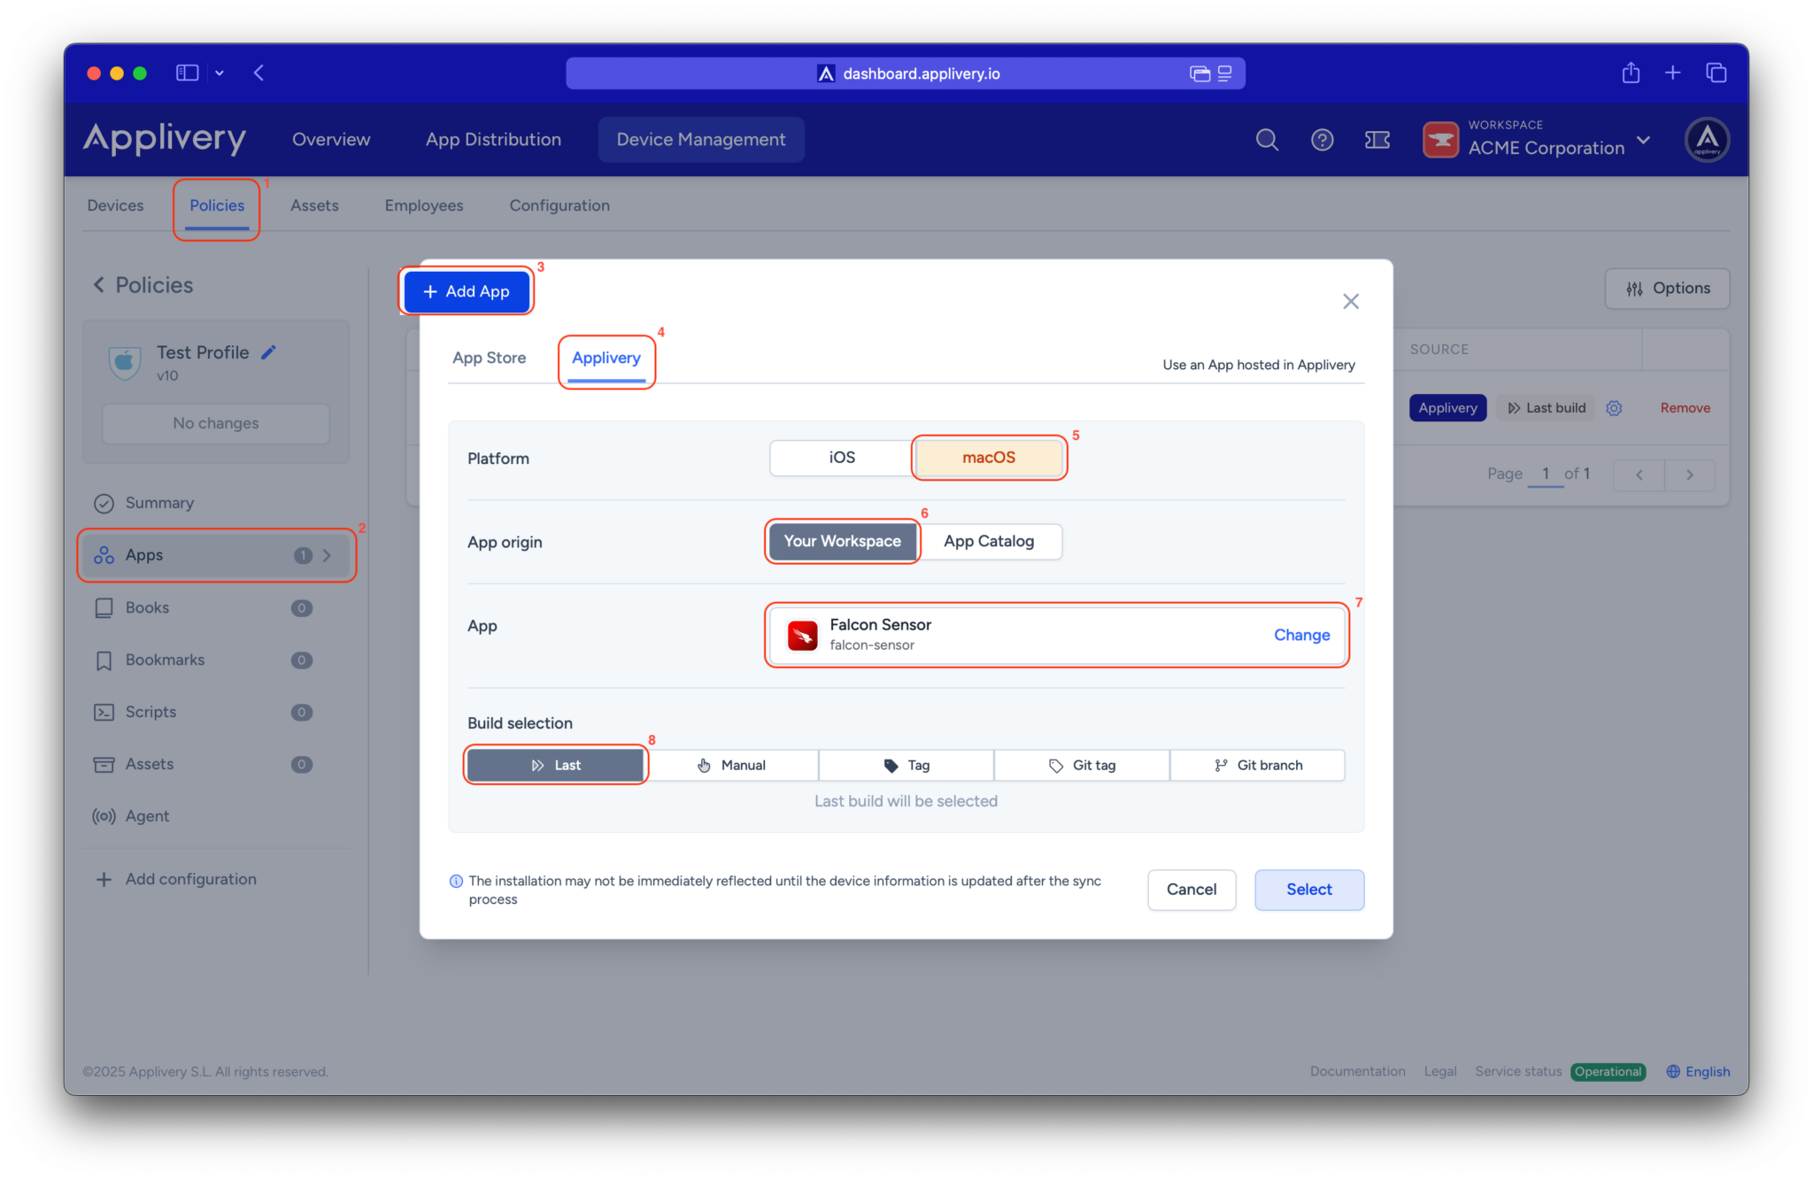
Task: Expand the ACME Corporation workspace dropdown
Action: [x=1644, y=140]
